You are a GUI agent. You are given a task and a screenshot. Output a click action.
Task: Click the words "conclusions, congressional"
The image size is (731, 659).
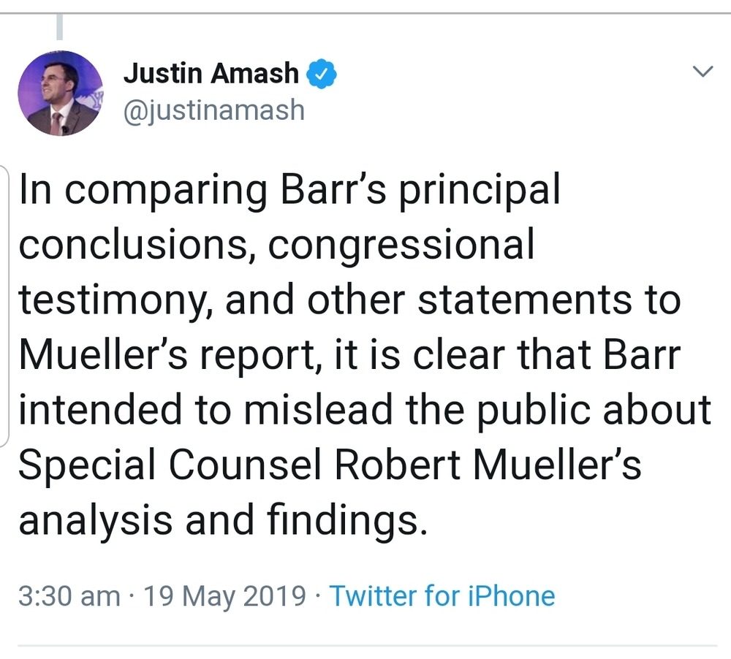(x=276, y=245)
